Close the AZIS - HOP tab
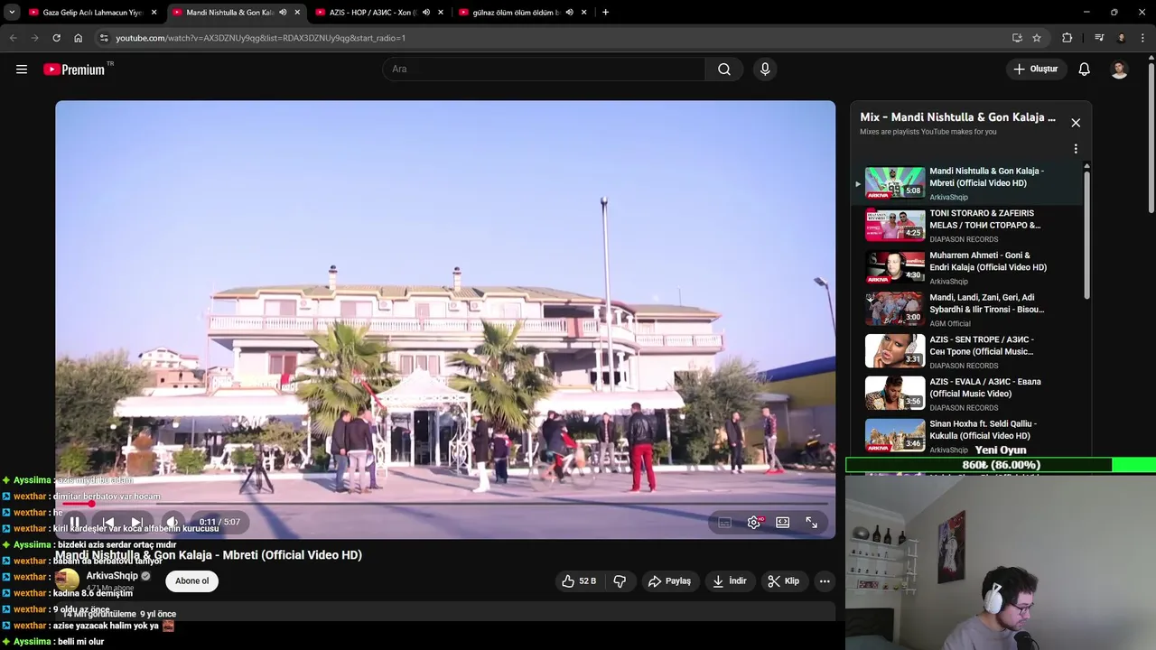The image size is (1156, 650). 441,13
